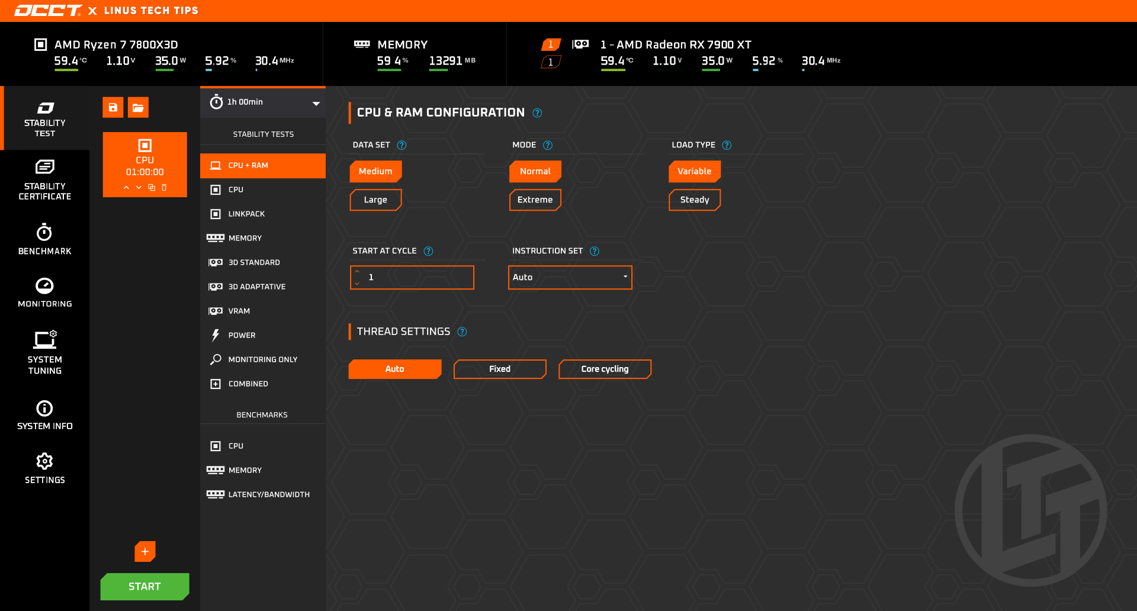Start the test with the green START button
Viewport: 1137px width, 611px height.
click(145, 587)
